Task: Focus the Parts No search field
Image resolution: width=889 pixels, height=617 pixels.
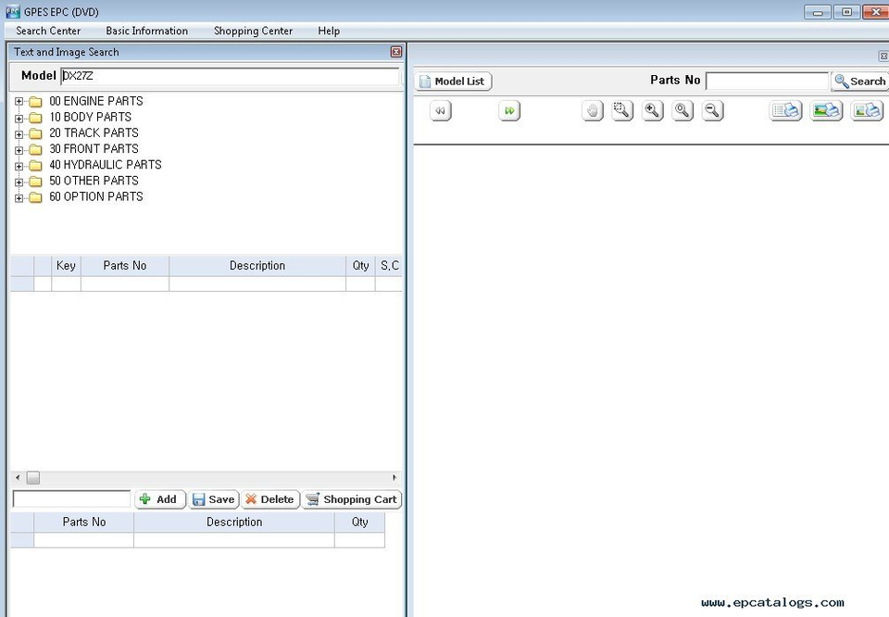Action: [767, 82]
